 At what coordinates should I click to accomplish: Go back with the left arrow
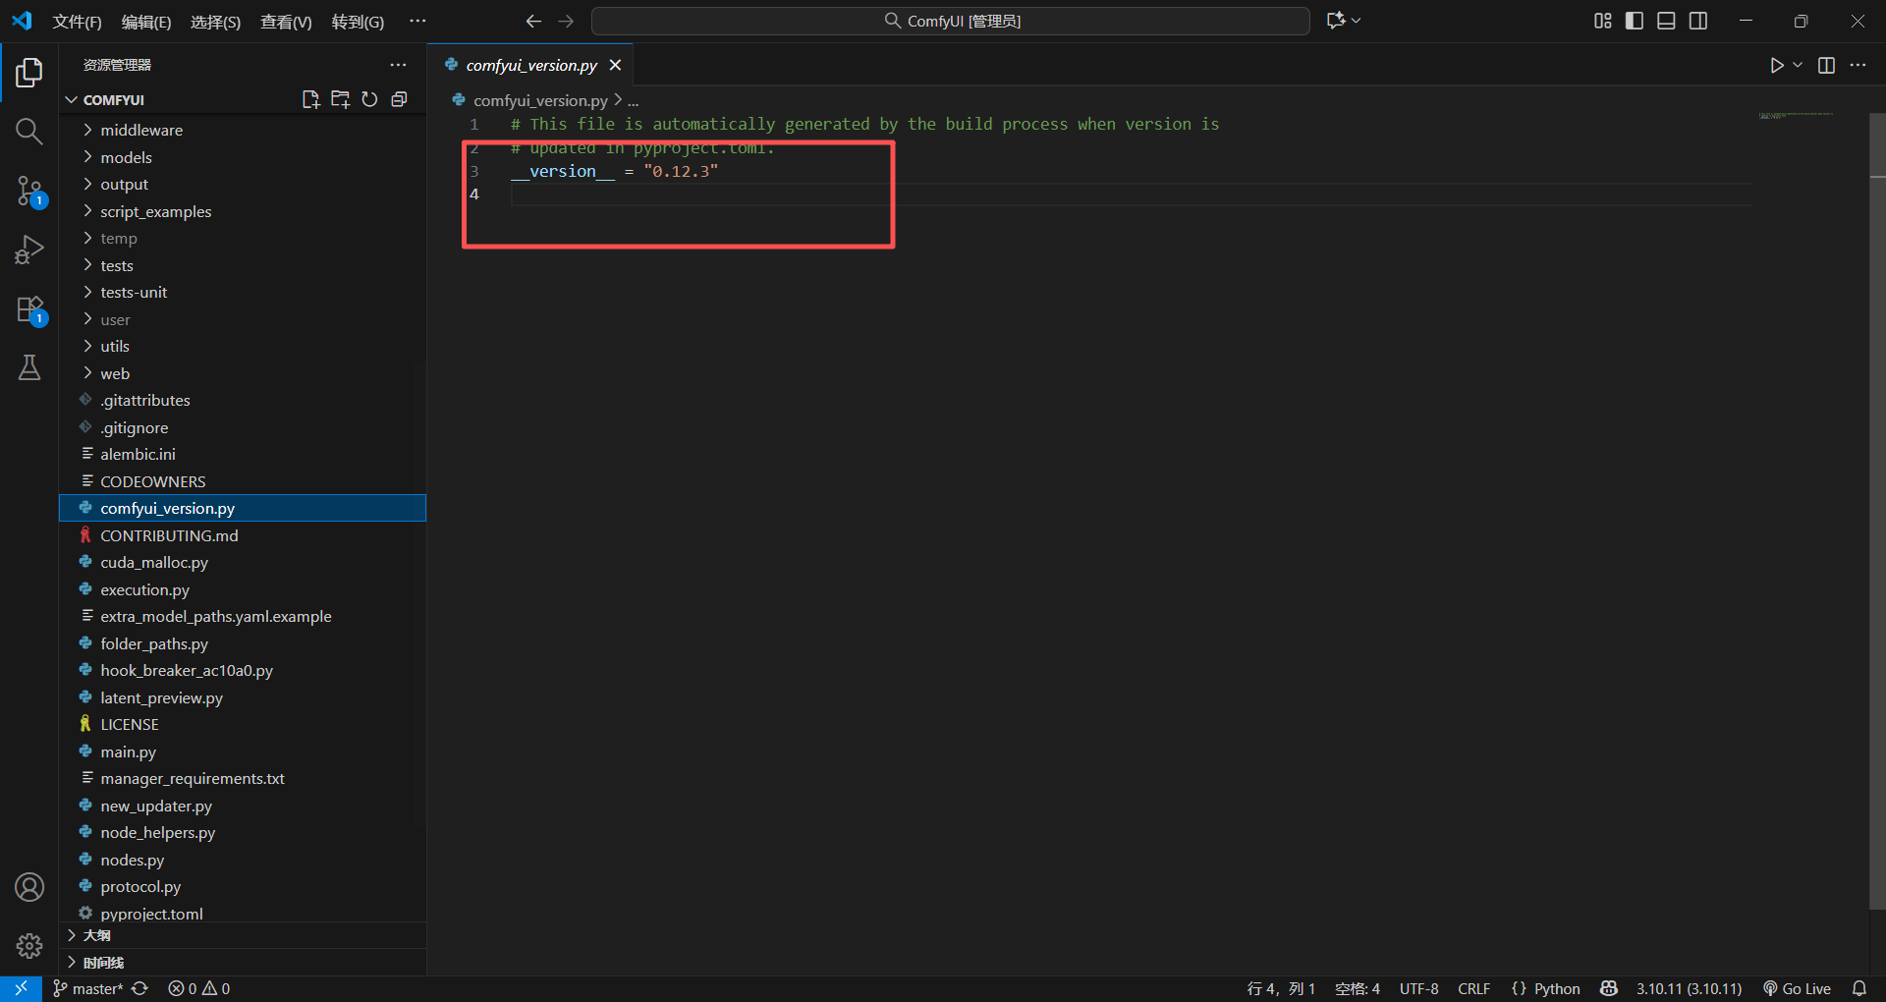(x=533, y=21)
